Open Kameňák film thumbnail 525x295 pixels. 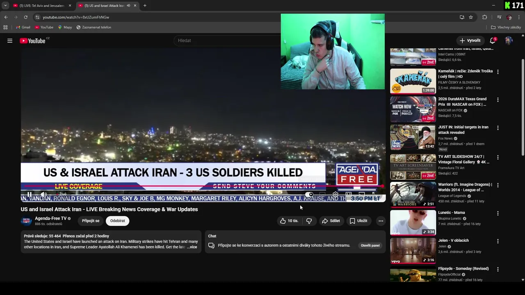click(x=413, y=81)
